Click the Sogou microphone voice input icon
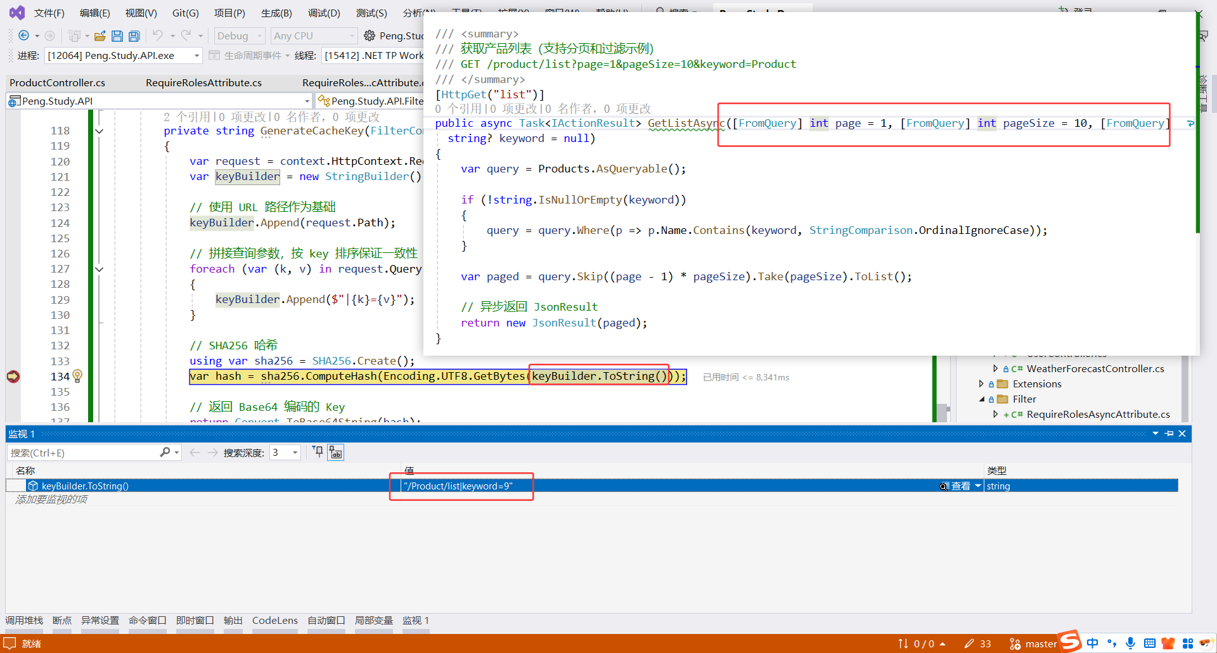This screenshot has width=1217, height=653. coord(1130,643)
